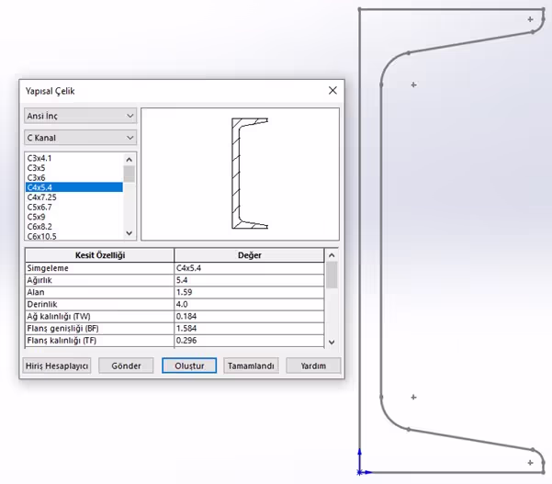
Task: Click the TW value 0.184 cell
Action: coord(249,316)
